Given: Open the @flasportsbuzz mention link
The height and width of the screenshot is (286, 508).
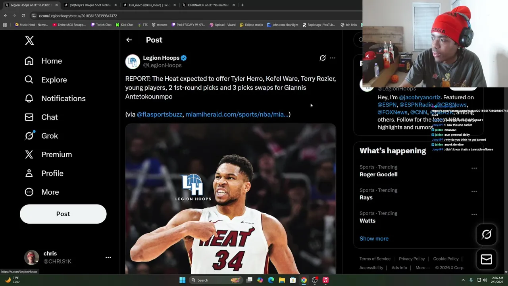Looking at the screenshot, I should pos(159,114).
